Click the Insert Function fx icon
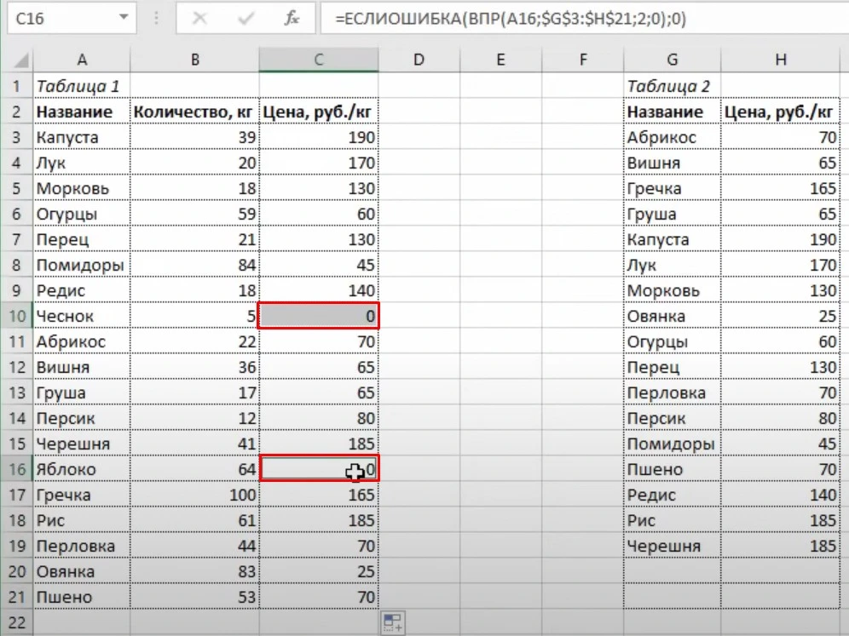The height and width of the screenshot is (636, 849). [x=292, y=19]
